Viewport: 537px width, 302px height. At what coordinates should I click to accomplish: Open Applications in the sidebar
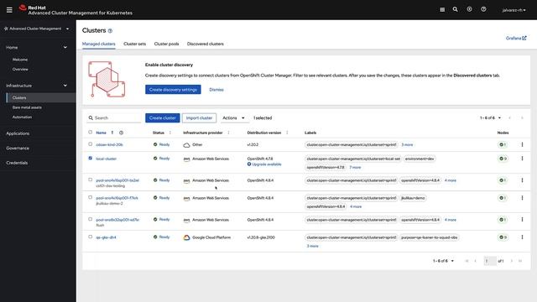point(18,133)
